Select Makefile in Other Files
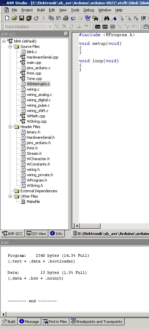This screenshot has width=149, height=329. [33, 202]
